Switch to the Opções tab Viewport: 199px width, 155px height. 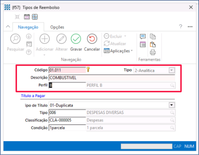(57, 27)
